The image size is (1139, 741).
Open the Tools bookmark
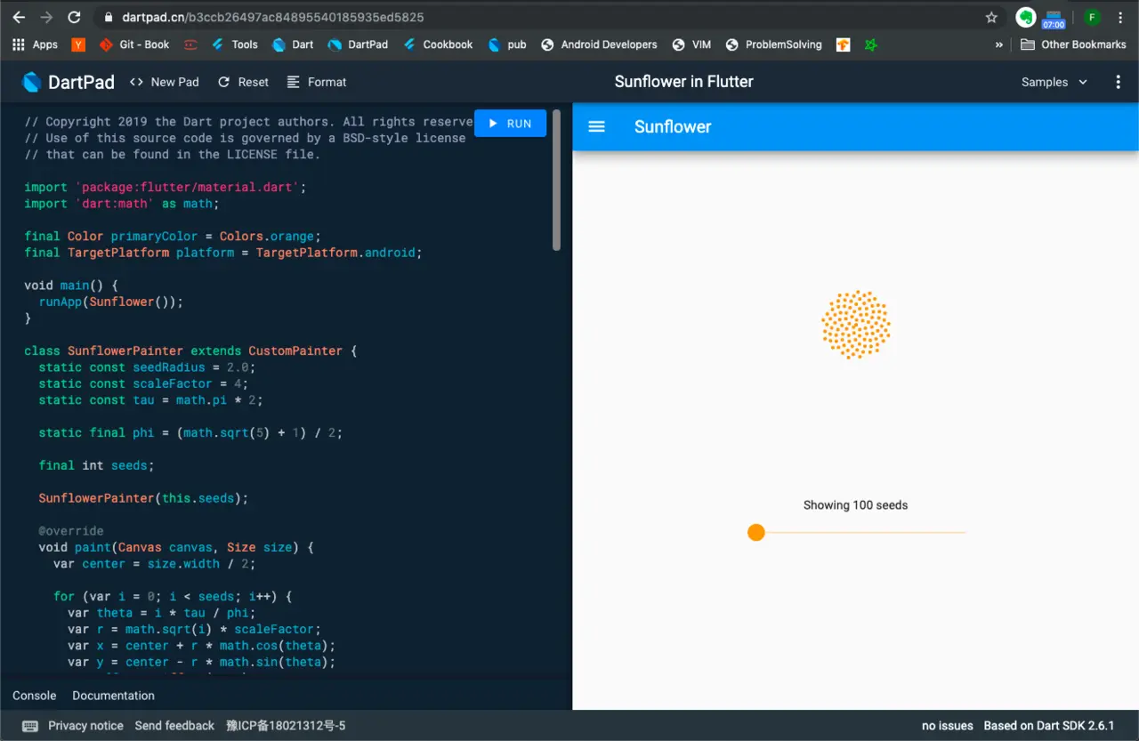coord(234,44)
